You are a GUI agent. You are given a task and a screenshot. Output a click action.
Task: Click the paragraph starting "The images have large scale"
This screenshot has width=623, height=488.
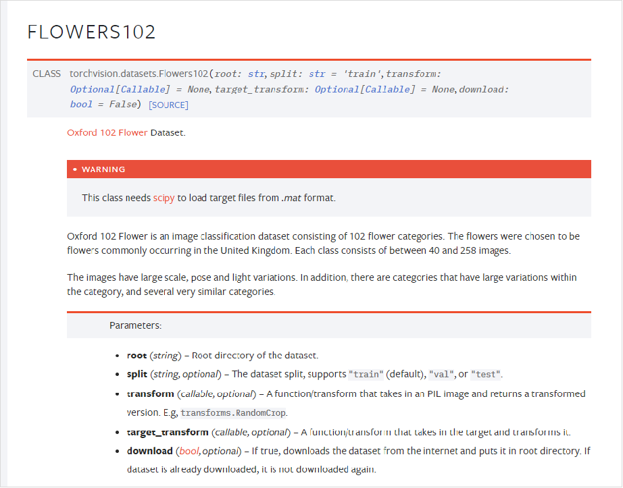[322, 284]
